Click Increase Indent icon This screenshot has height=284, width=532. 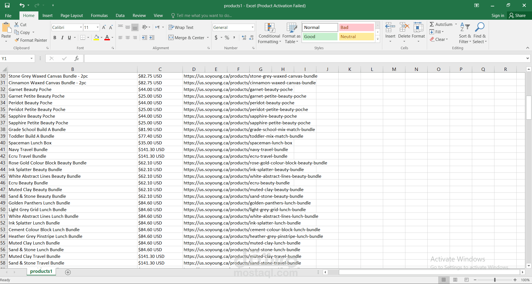(152, 38)
